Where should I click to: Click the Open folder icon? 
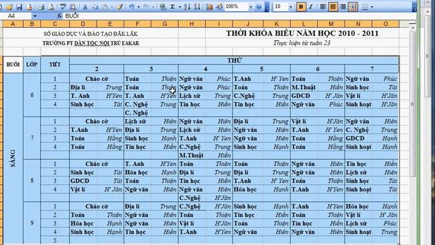[x=9, y=7]
